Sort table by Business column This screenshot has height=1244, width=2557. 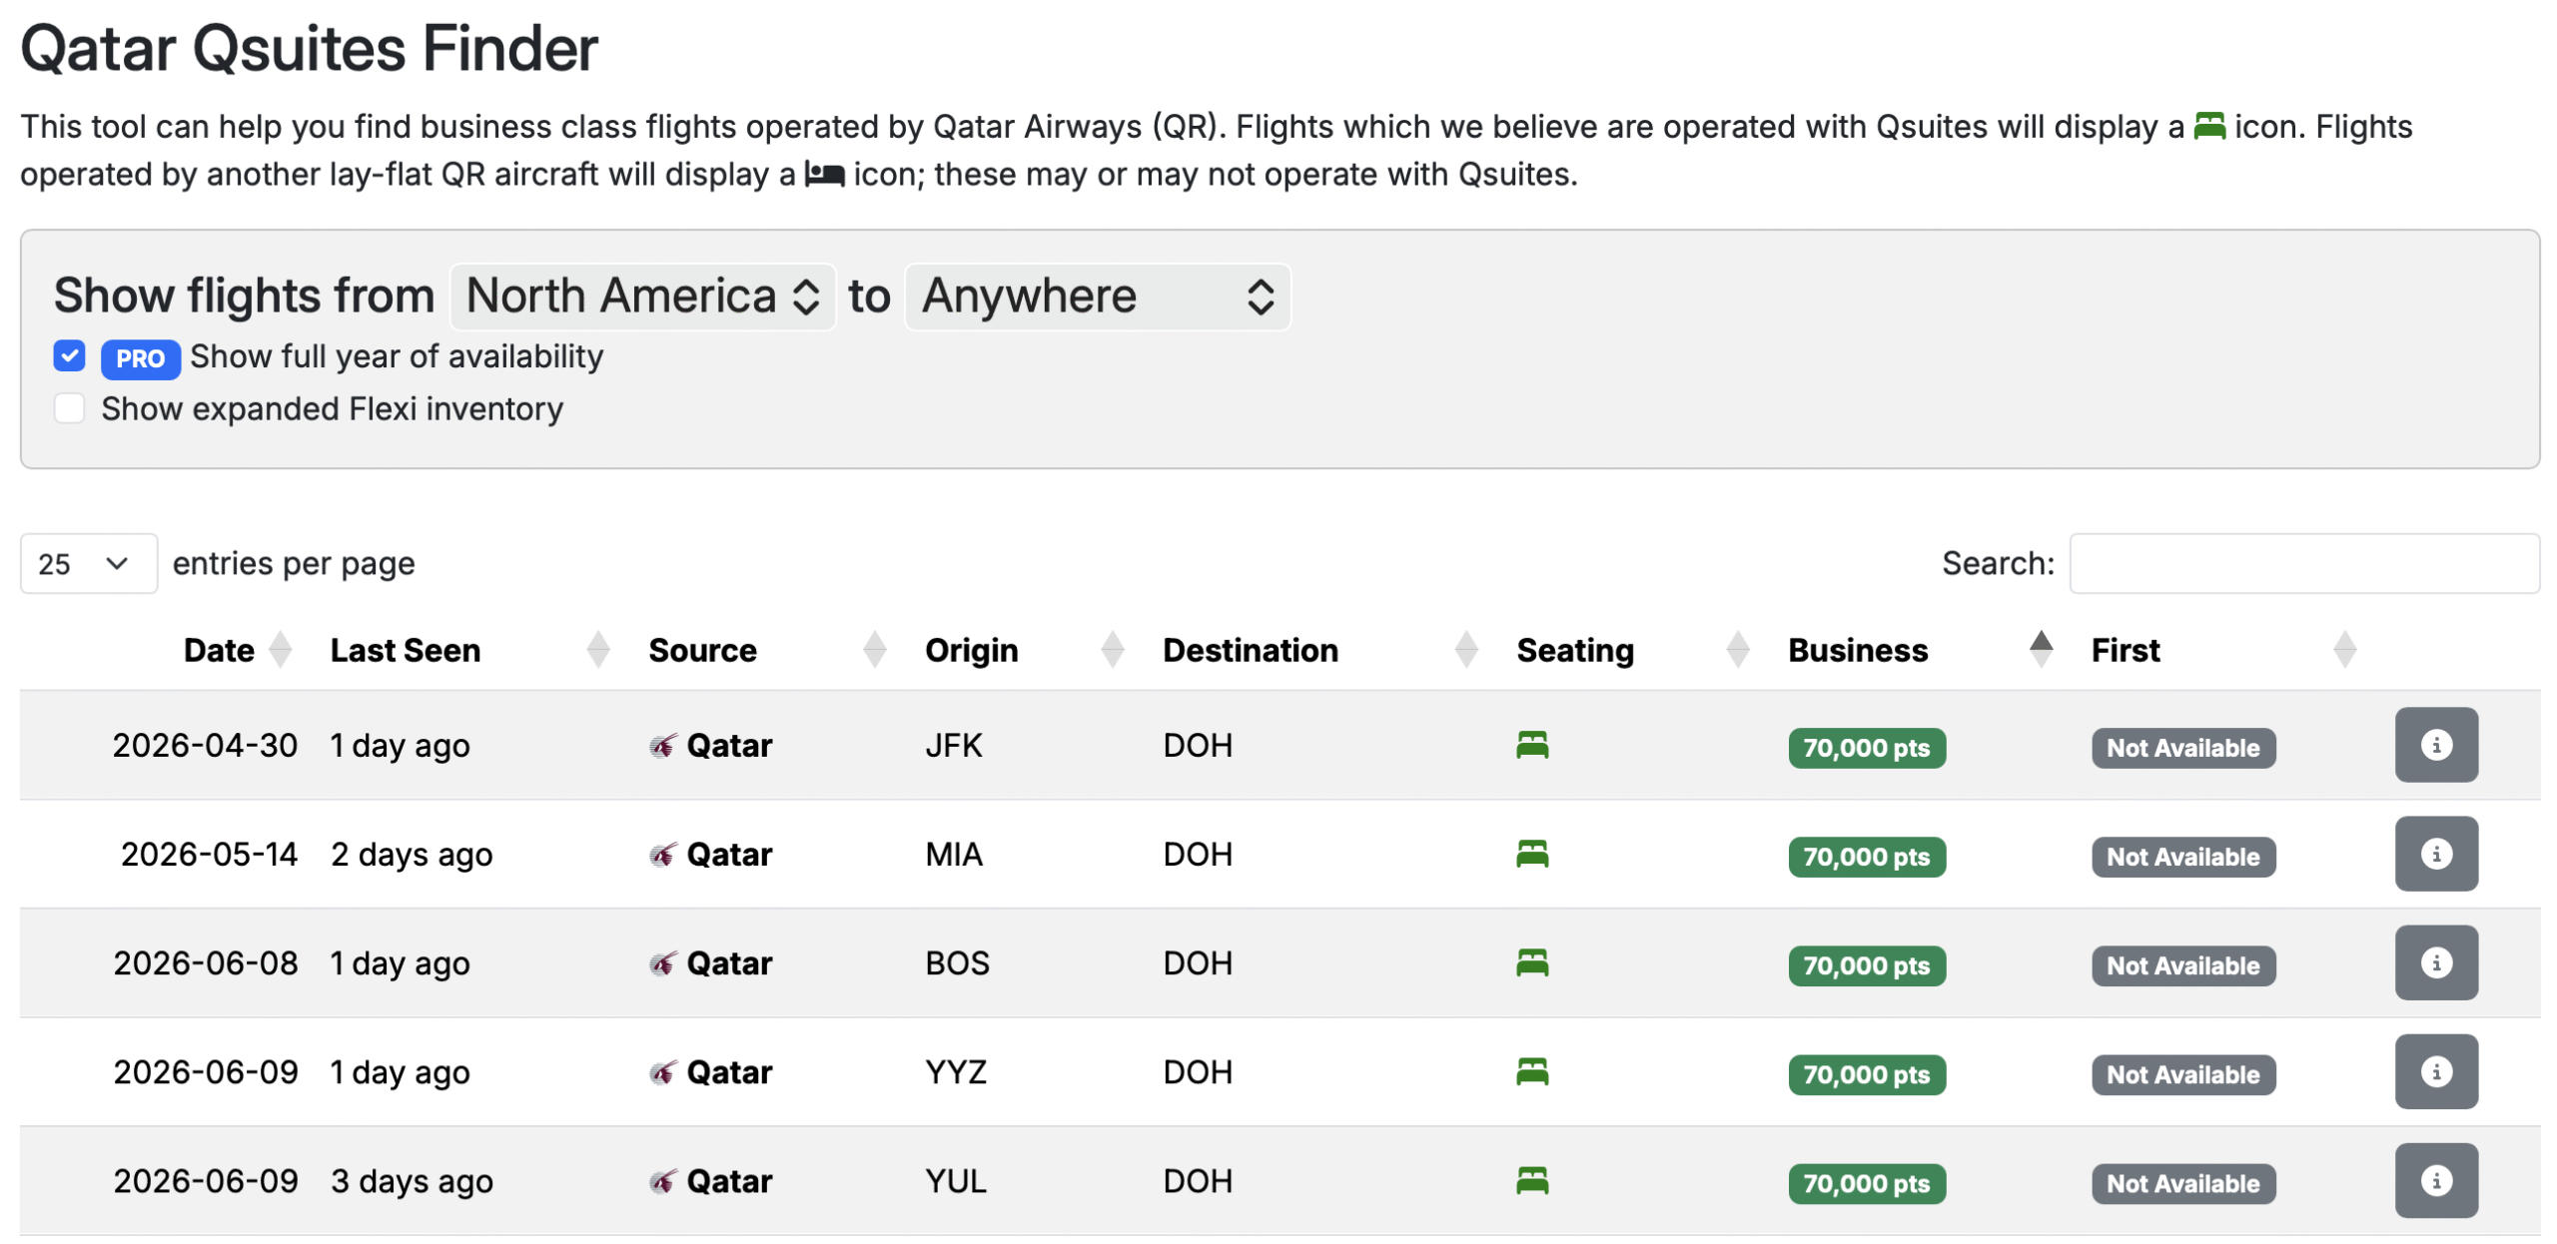tap(1857, 650)
